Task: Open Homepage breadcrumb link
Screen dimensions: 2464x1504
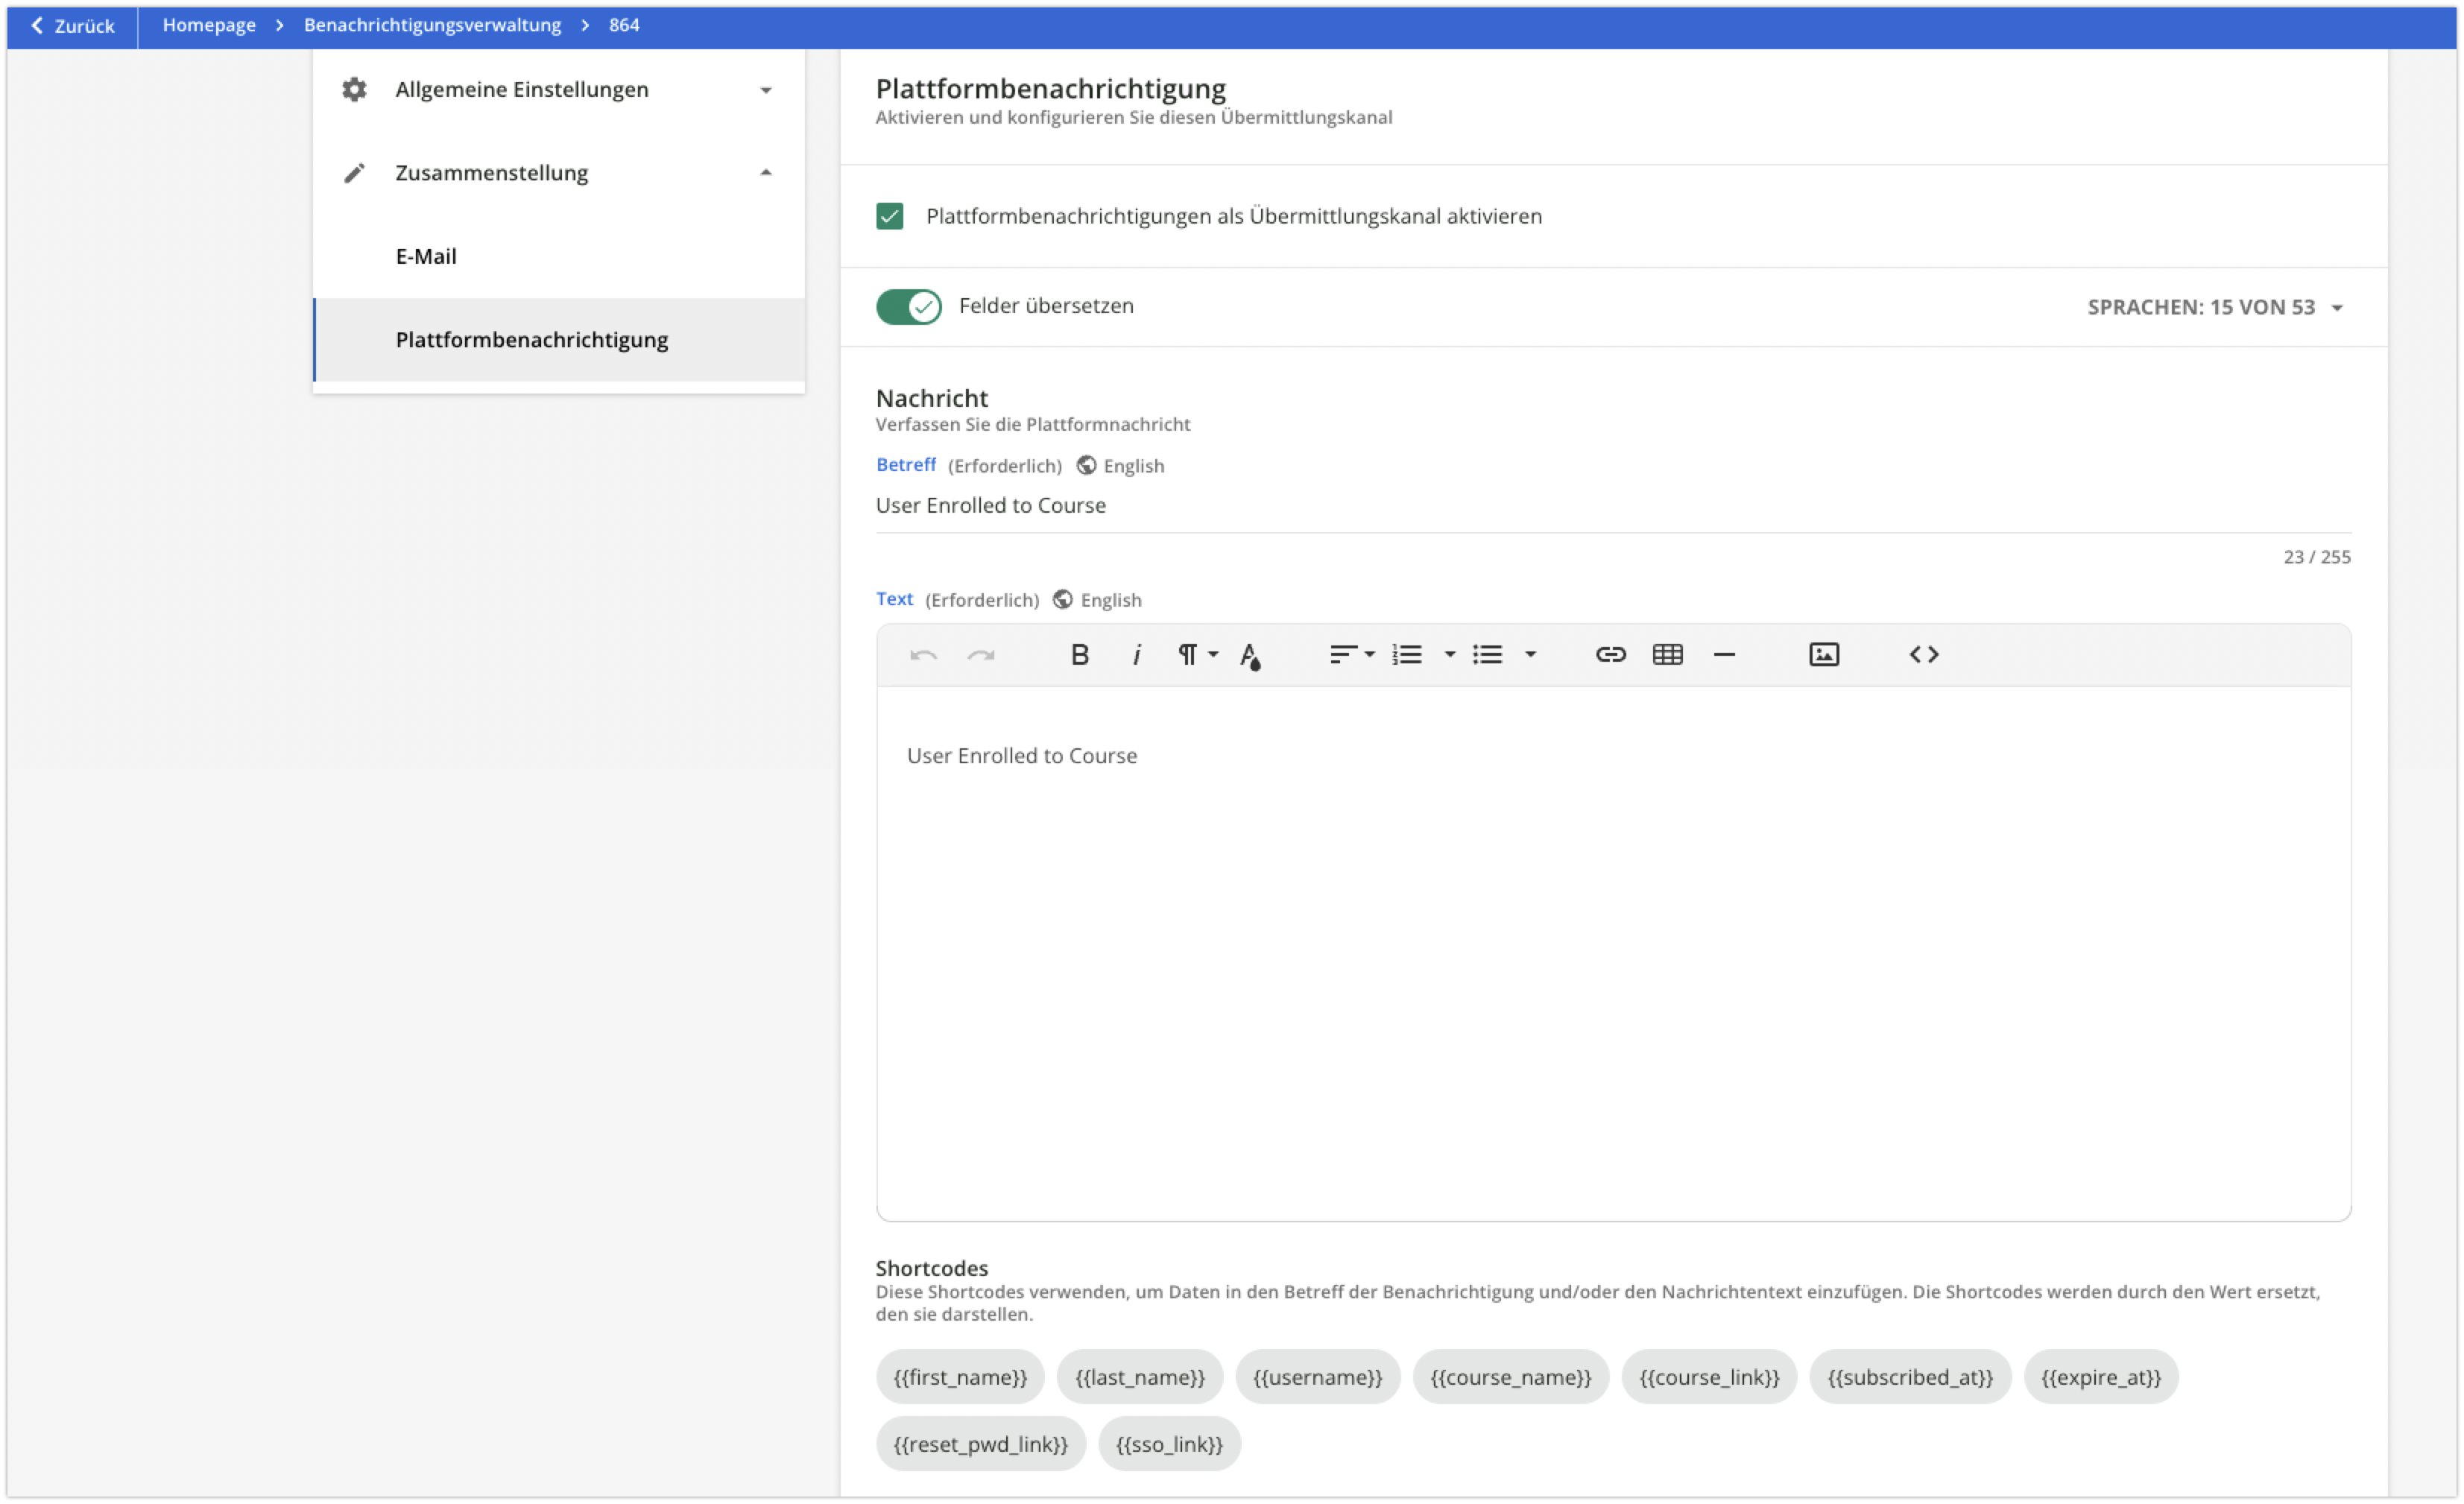Action: (209, 25)
